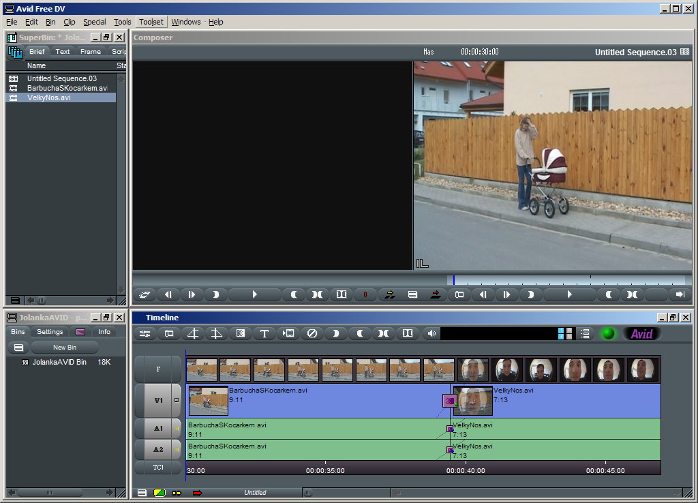
Task: Click the purple Avid logo button
Action: point(641,333)
